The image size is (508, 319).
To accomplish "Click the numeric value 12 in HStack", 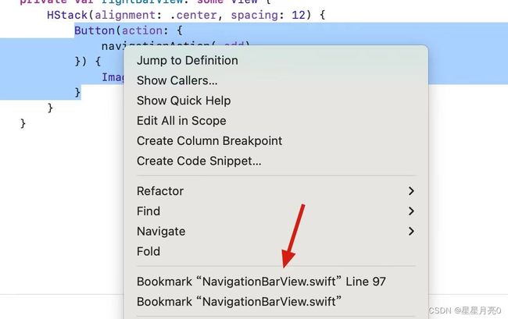I will [299, 15].
